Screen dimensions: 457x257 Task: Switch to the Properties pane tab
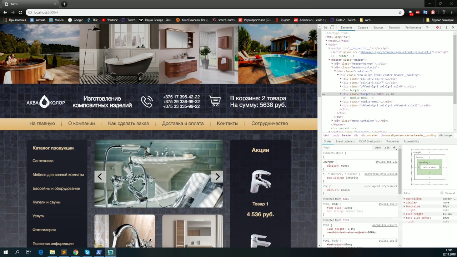[393, 141]
